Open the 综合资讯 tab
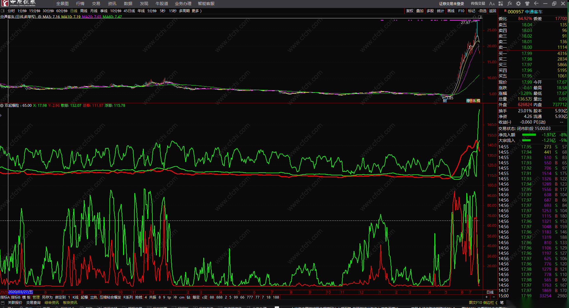Viewport: 569px width, 308px height. (52, 303)
